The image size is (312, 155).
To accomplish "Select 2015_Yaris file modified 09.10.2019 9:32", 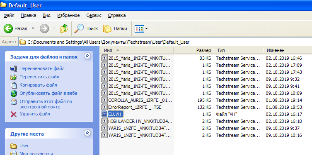I will pyautogui.click(x=139, y=79).
